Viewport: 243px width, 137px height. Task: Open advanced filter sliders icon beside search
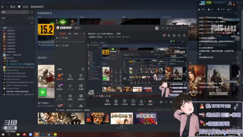click(x=32, y=23)
